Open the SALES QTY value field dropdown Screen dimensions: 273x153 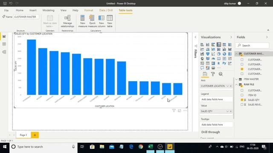[x=227, y=111]
